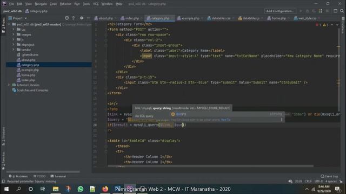Switch to the home.php editor tab
346x194 pixels.
(278, 18)
